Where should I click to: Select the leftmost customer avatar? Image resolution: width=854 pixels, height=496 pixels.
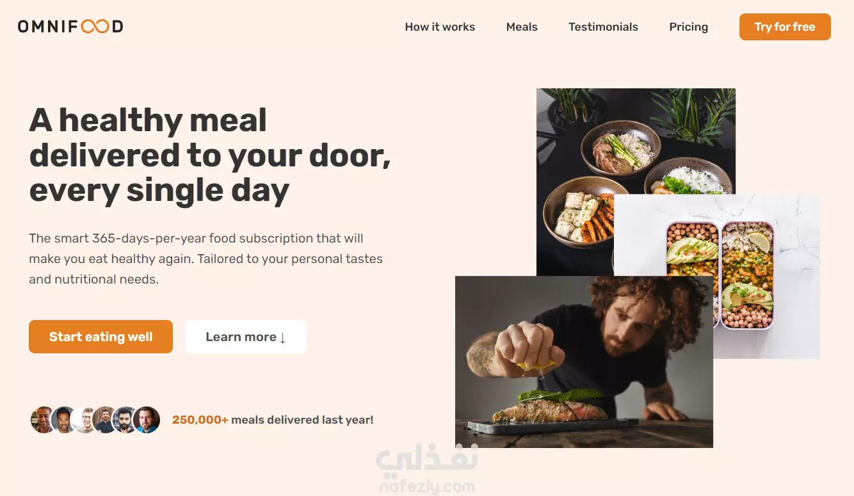42,420
